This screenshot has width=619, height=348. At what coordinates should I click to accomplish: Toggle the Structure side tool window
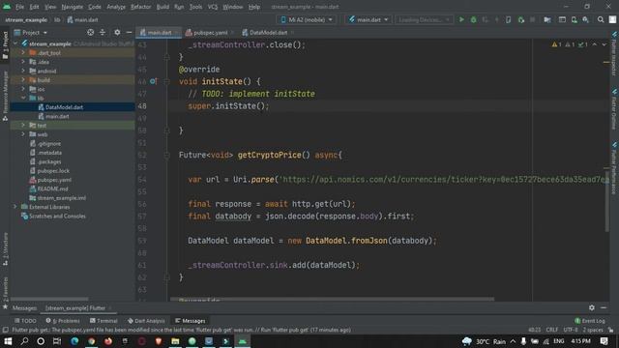[x=5, y=249]
